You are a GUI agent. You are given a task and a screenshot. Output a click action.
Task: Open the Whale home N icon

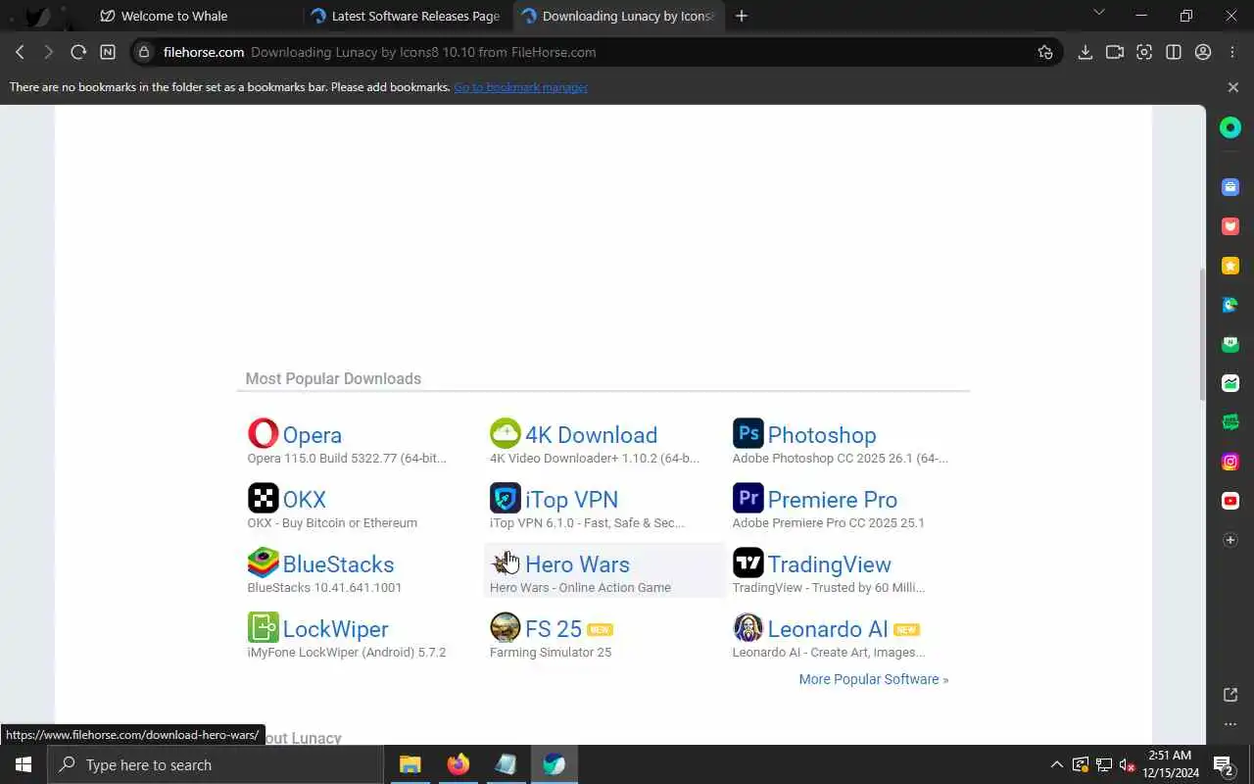(108, 52)
